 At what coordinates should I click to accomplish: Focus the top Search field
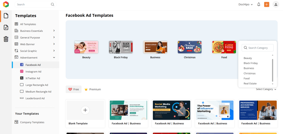pos(35,4)
